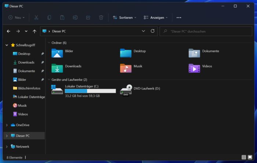Click the pin icon beside sidebar Desktop

tap(43, 54)
